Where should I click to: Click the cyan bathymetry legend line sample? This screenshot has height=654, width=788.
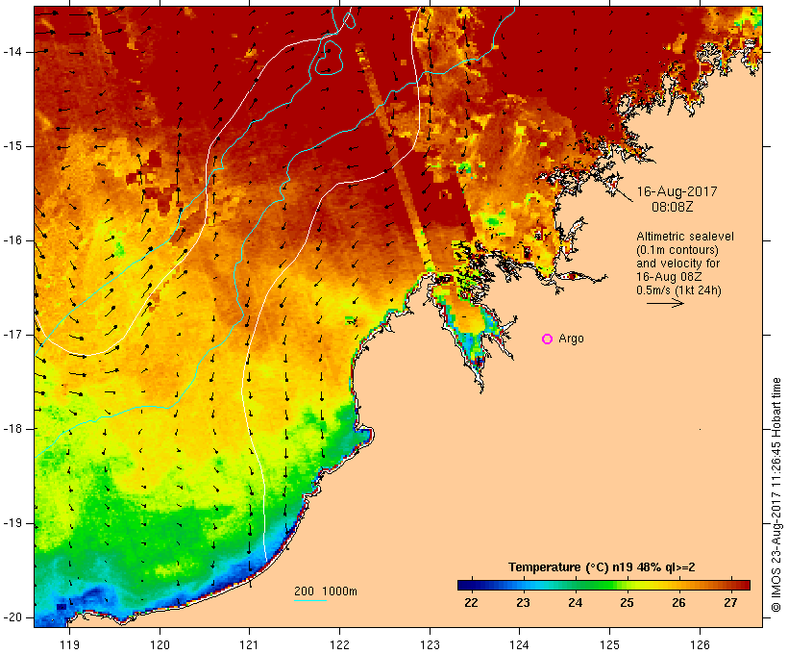(310, 600)
